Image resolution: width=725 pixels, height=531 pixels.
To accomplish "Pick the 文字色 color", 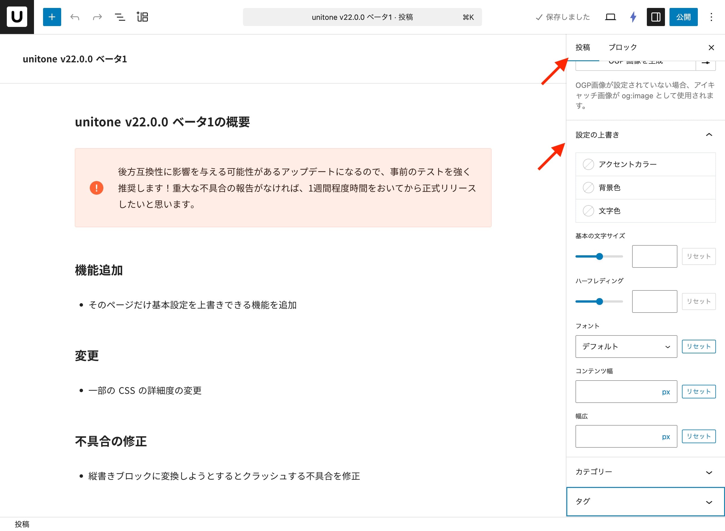I will click(x=645, y=211).
